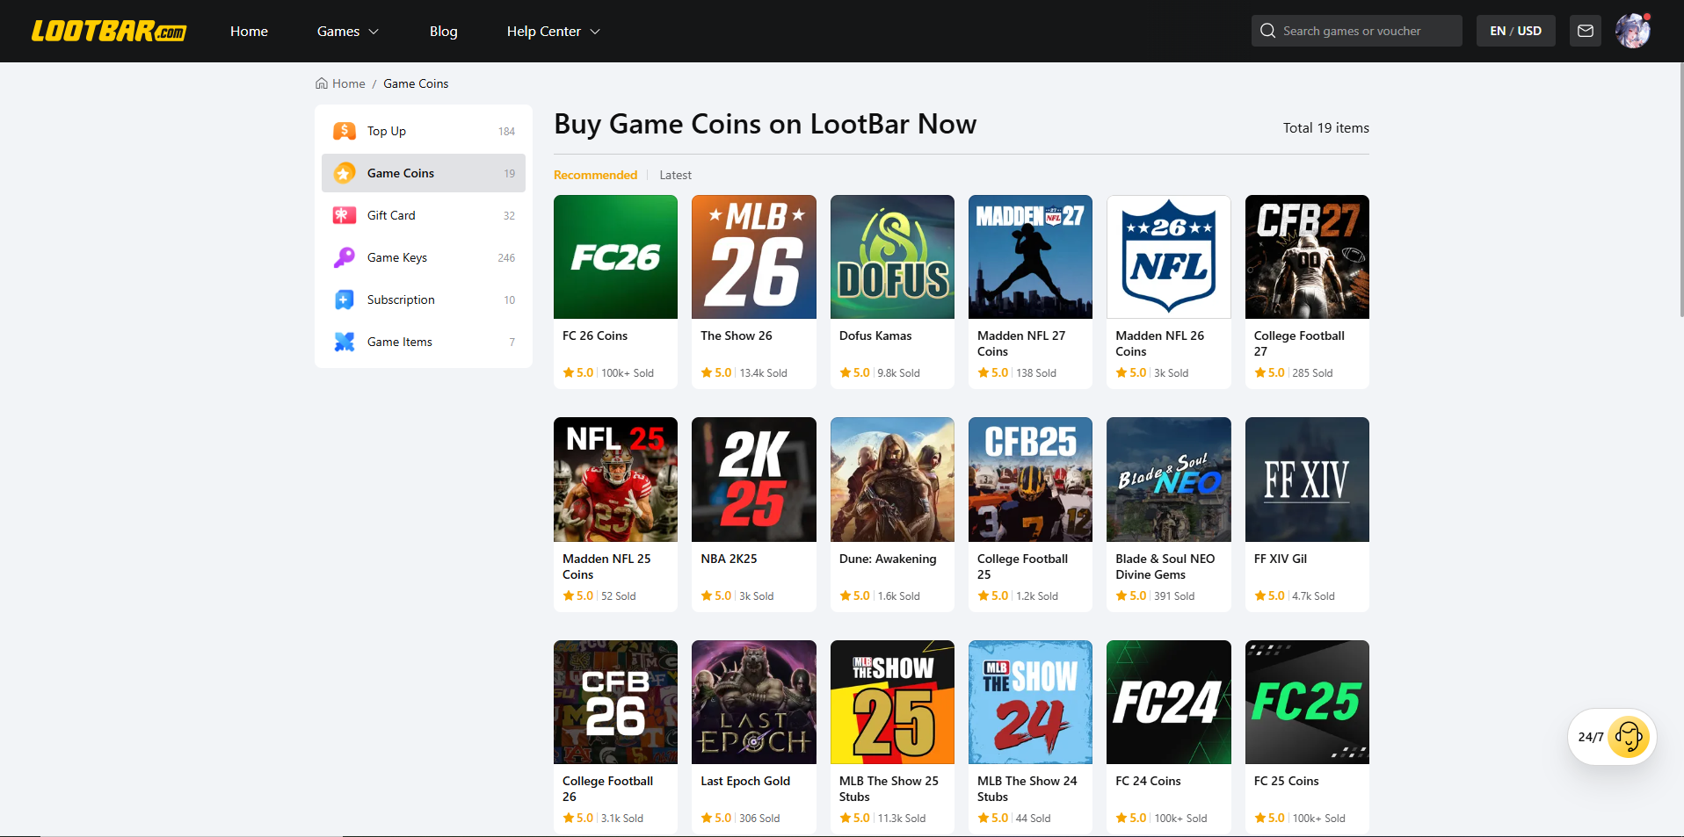Open the mail inbox icon

point(1586,31)
